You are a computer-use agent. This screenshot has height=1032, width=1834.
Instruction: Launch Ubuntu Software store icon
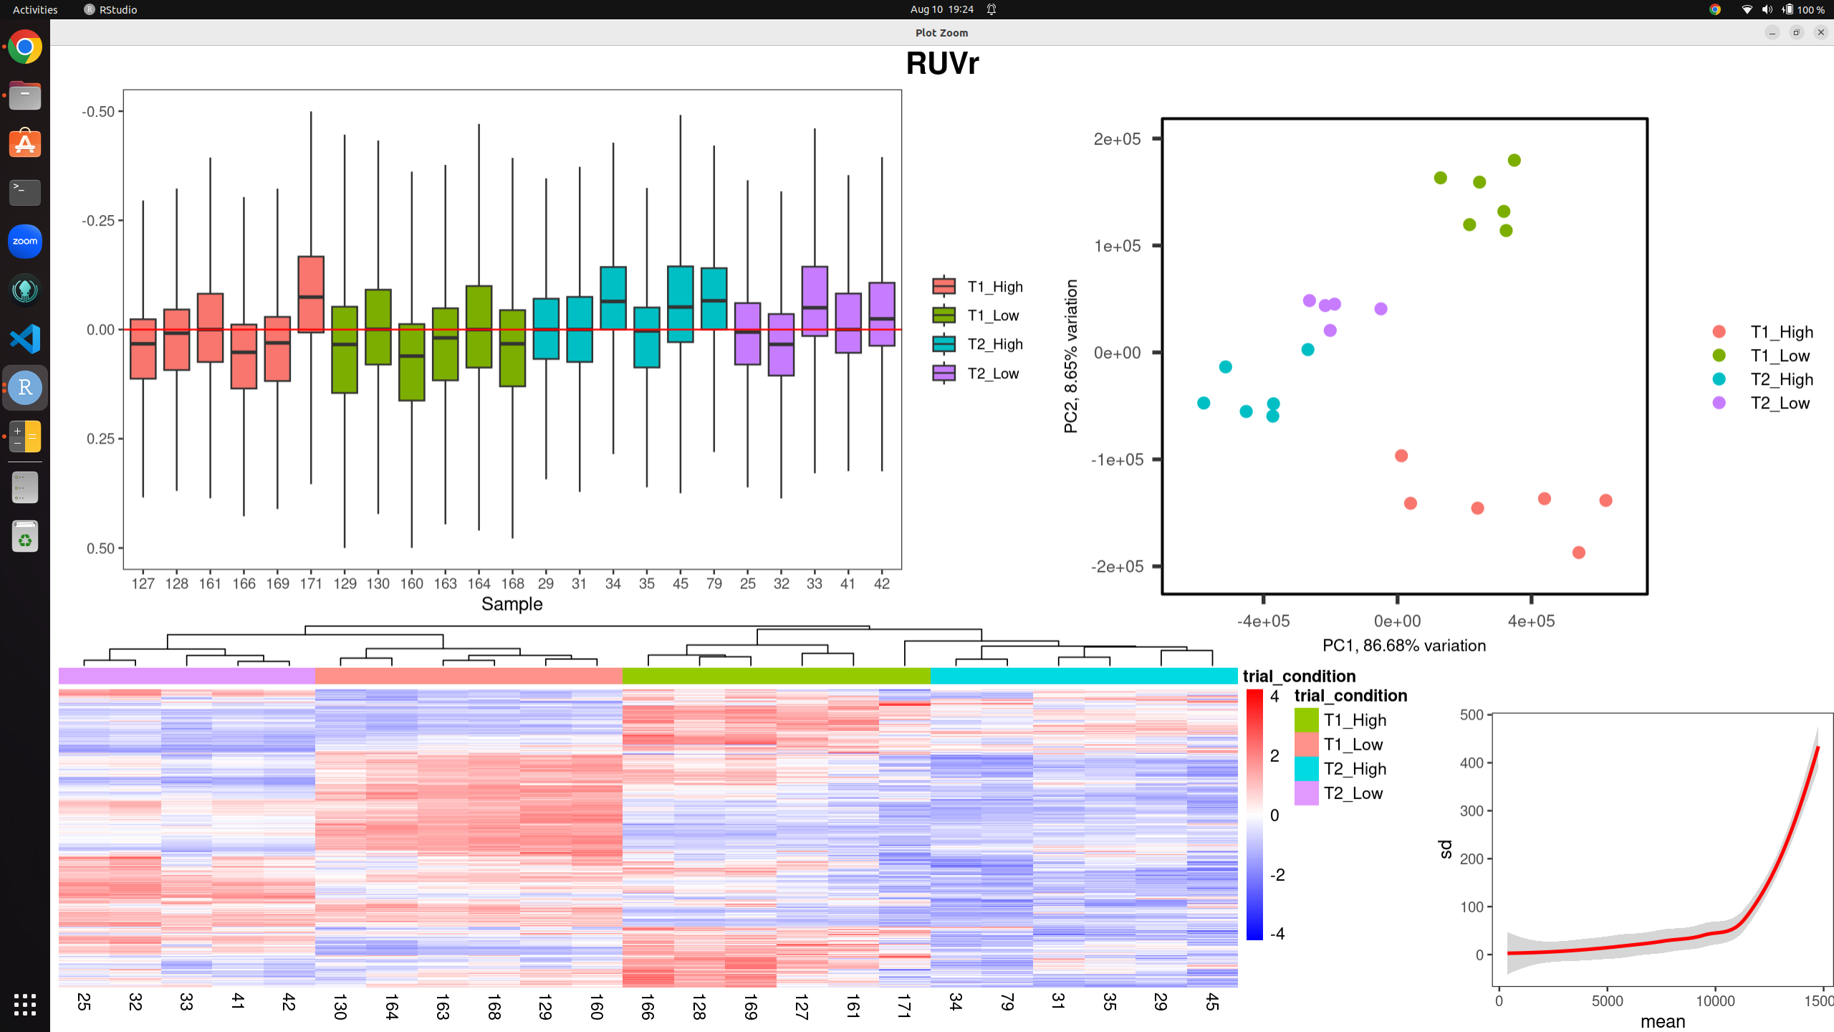[x=25, y=144]
